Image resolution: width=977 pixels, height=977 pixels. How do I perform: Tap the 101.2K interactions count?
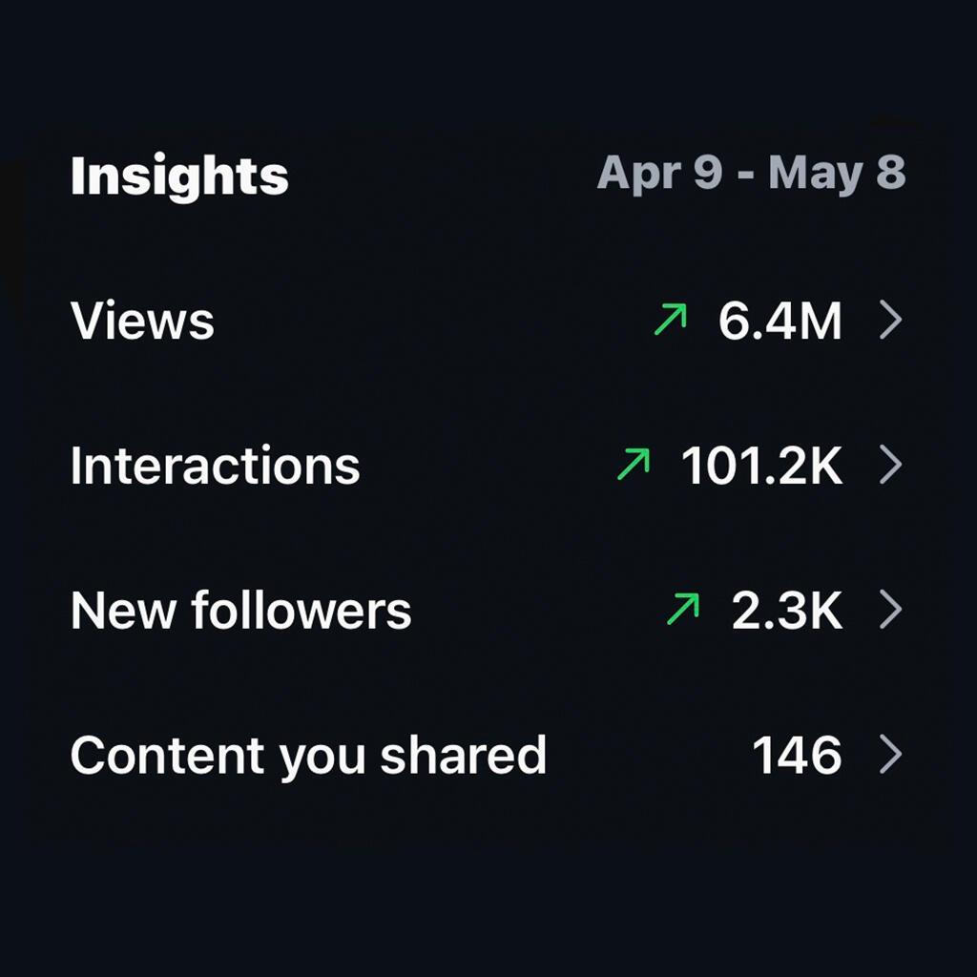click(762, 465)
